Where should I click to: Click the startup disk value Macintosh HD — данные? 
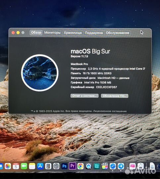(x=113, y=78)
